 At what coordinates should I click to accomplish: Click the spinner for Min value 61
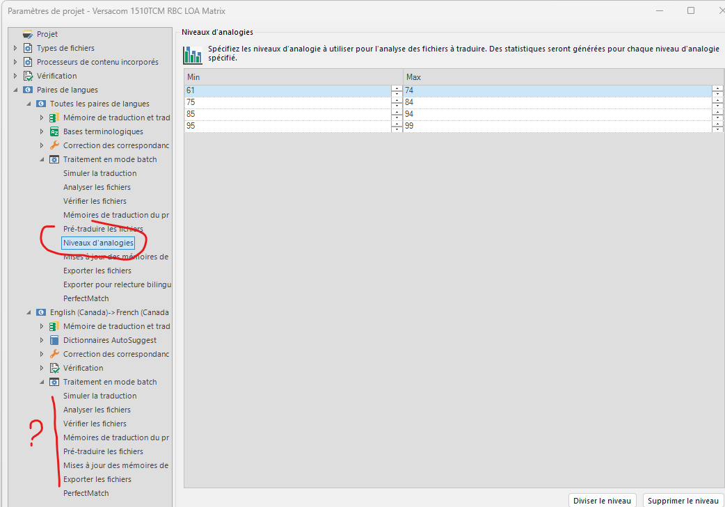click(397, 90)
